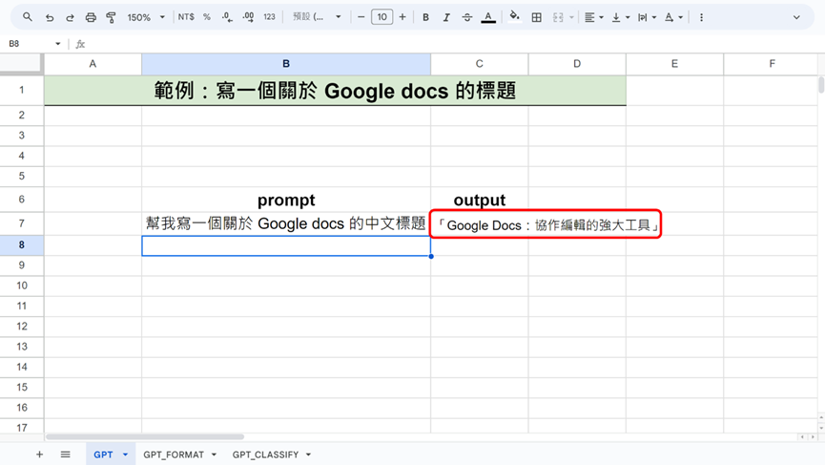This screenshot has width=825, height=465.
Task: Format as percent
Action: (207, 17)
